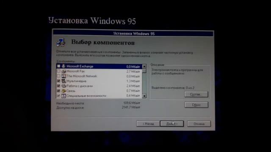Click the Microsoft Fax icon

pos(64,71)
